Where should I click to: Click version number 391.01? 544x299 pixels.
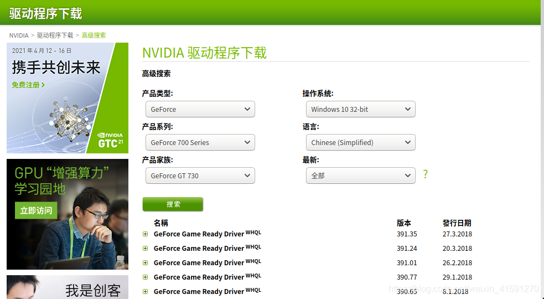point(407,263)
